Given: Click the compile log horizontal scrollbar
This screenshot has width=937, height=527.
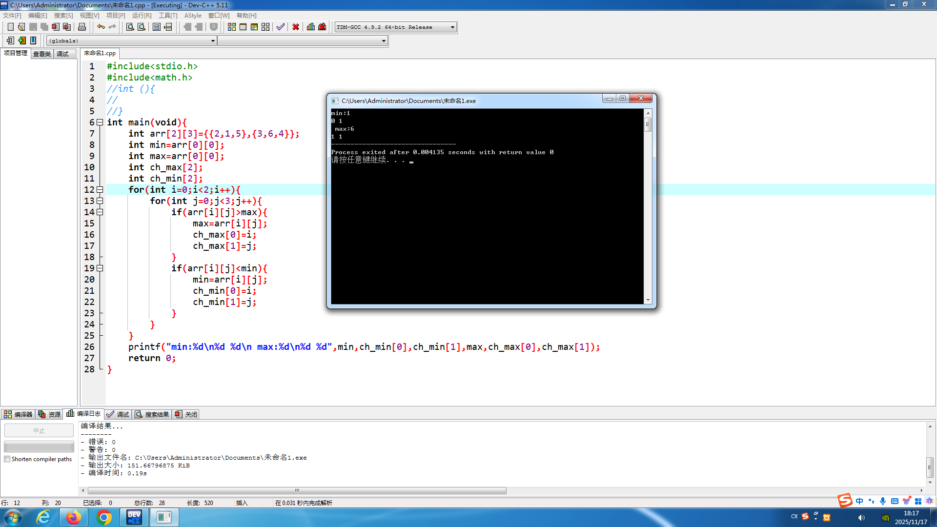Looking at the screenshot, I should click(x=297, y=490).
